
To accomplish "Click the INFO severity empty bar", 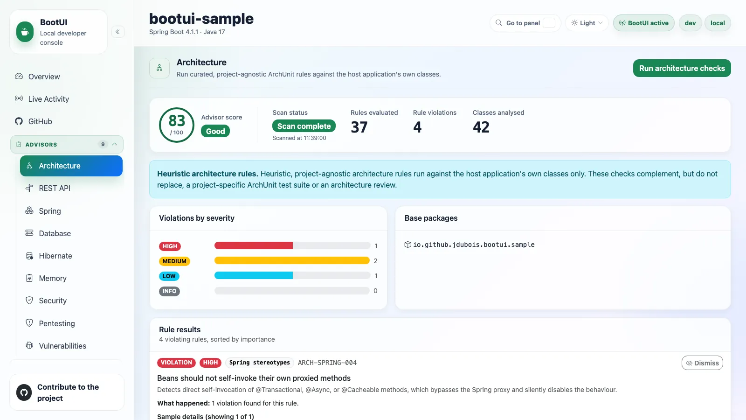I will [x=292, y=291].
